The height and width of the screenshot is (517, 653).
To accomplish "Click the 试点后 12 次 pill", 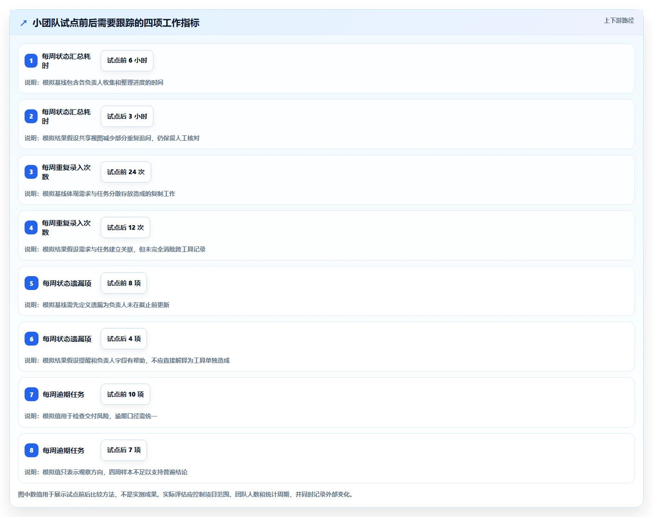I will (125, 227).
